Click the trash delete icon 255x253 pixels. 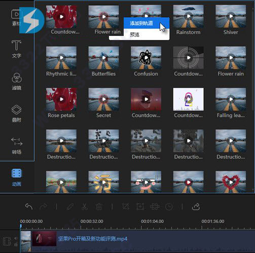(x=99, y=206)
